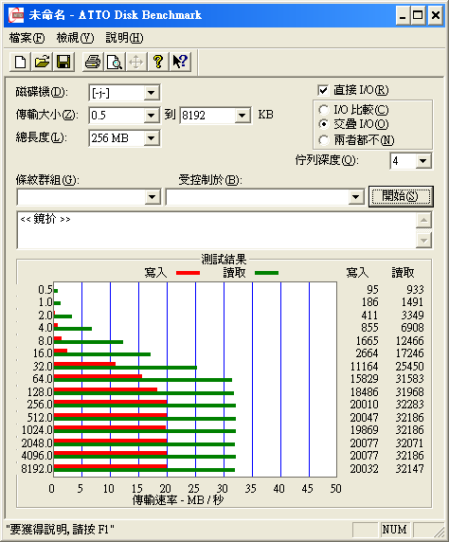Close the ATTO Disk Benchmark window
Screen dimensions: 449x542
pyautogui.click(x=436, y=15)
